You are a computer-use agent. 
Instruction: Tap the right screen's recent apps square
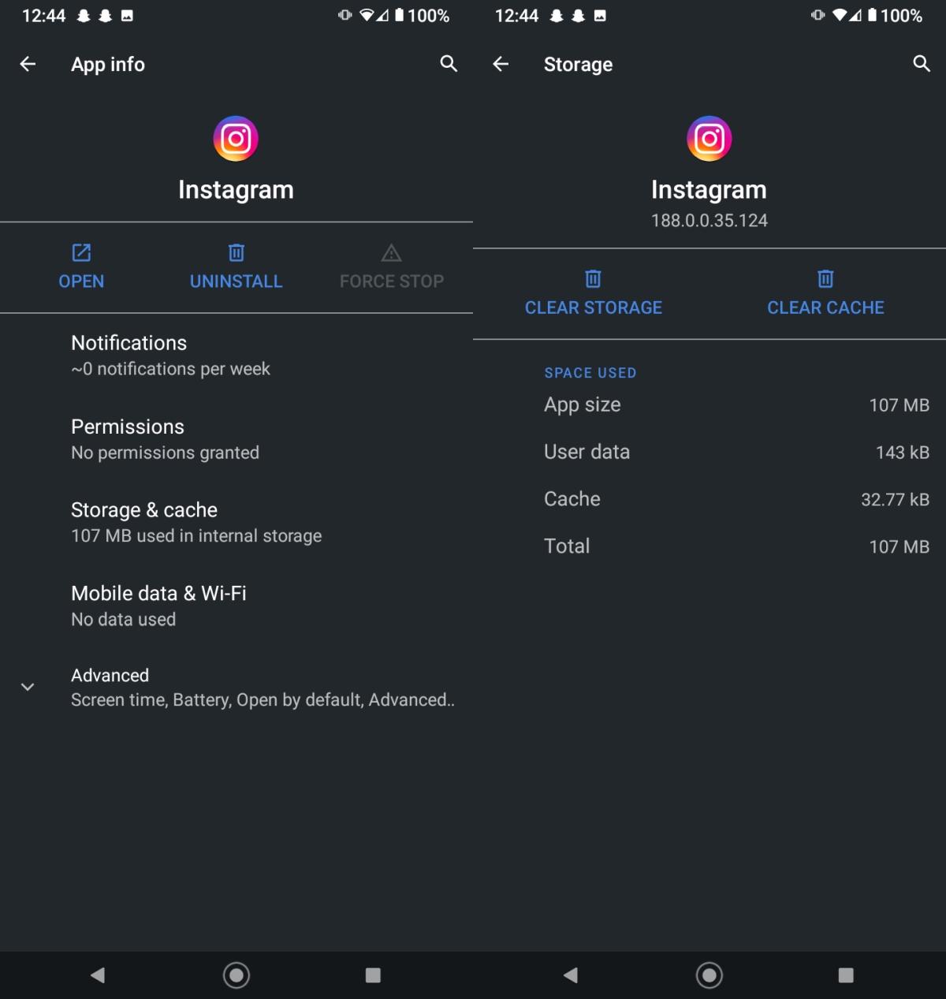click(846, 975)
